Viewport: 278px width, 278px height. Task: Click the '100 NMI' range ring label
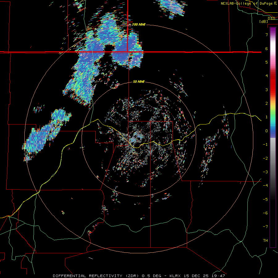click(139, 24)
